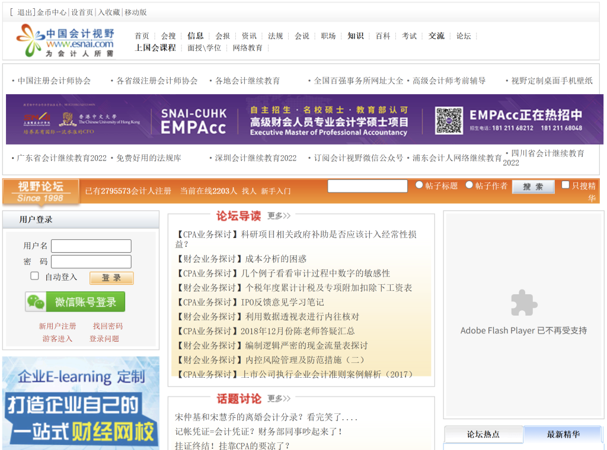Image resolution: width=607 pixels, height=450 pixels.
Task: Enable the 自动登入 checkbox
Action: [x=35, y=276]
